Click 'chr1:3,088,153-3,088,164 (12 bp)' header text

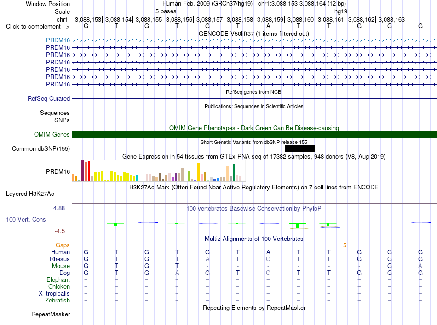click(x=302, y=4)
